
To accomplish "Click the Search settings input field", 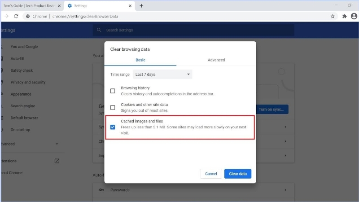I will point(193,30).
